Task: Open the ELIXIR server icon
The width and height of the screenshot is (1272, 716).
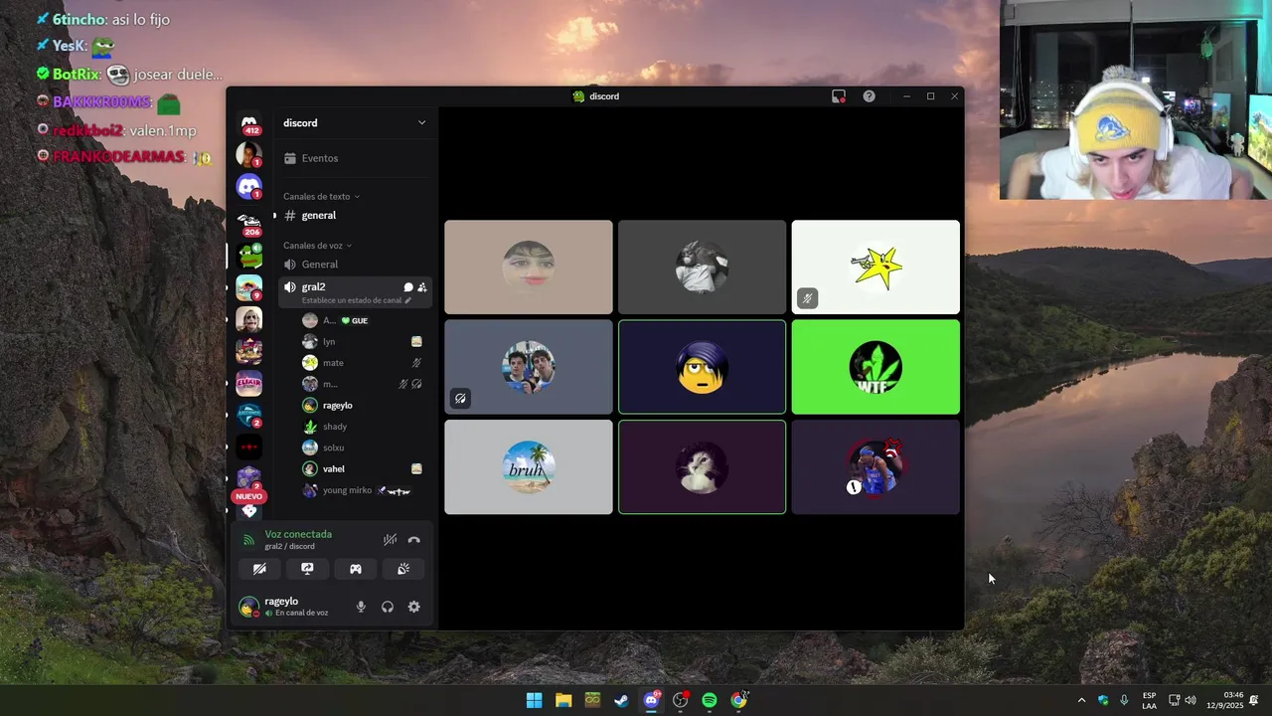Action: point(248,384)
